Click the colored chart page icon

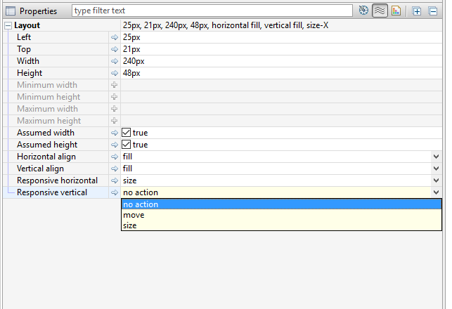(x=396, y=11)
